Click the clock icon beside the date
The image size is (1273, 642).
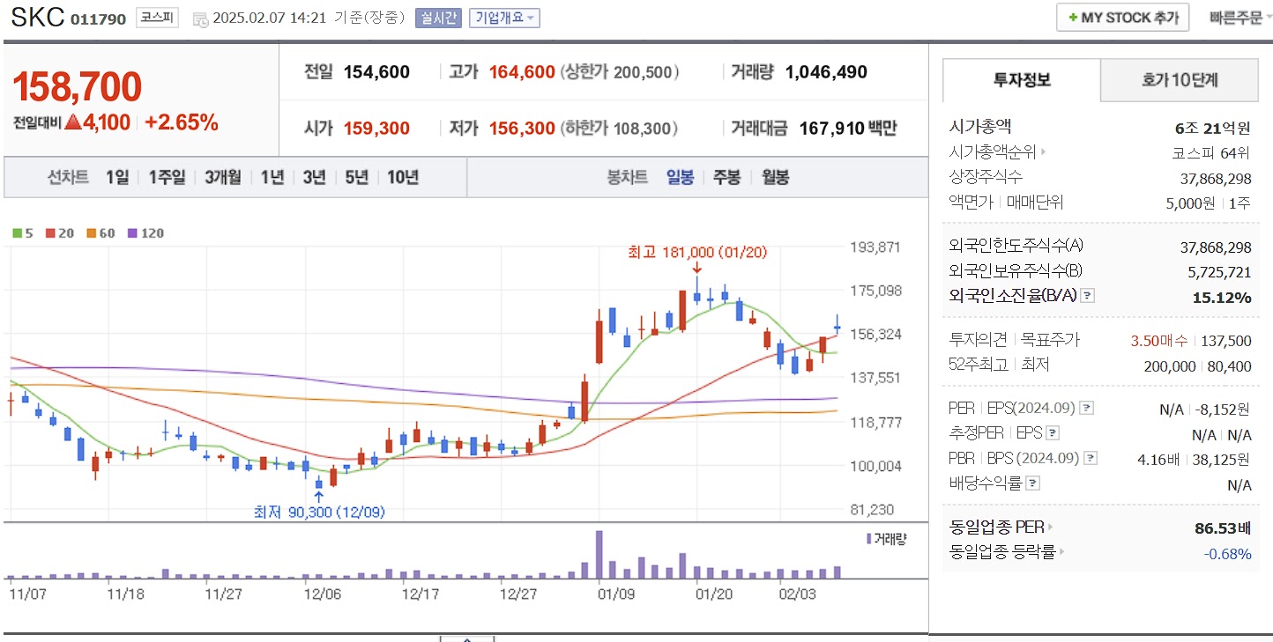[200, 19]
